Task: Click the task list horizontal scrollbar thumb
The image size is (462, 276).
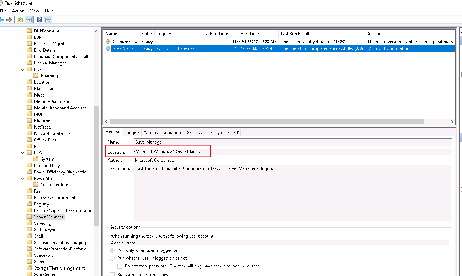Action: coord(266,121)
